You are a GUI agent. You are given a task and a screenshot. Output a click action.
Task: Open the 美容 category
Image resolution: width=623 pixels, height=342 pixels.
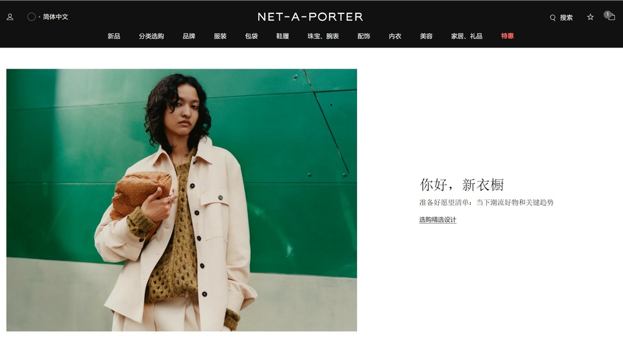pyautogui.click(x=426, y=36)
